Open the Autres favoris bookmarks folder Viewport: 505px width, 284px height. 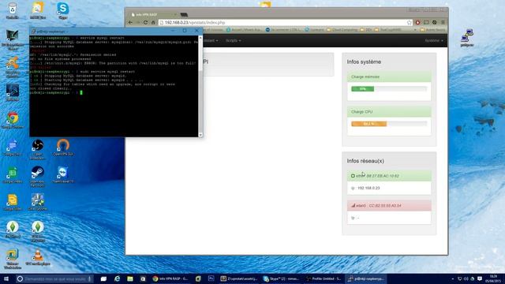click(432, 30)
